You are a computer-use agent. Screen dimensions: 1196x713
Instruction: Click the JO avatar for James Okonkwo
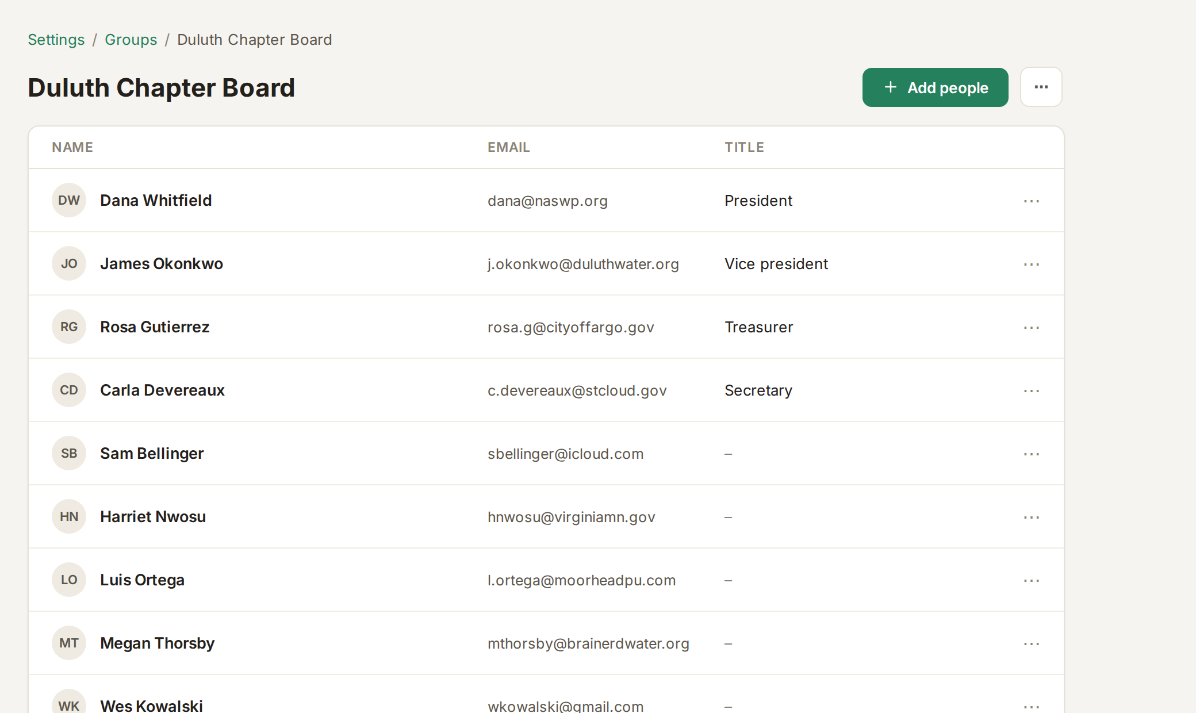click(69, 263)
